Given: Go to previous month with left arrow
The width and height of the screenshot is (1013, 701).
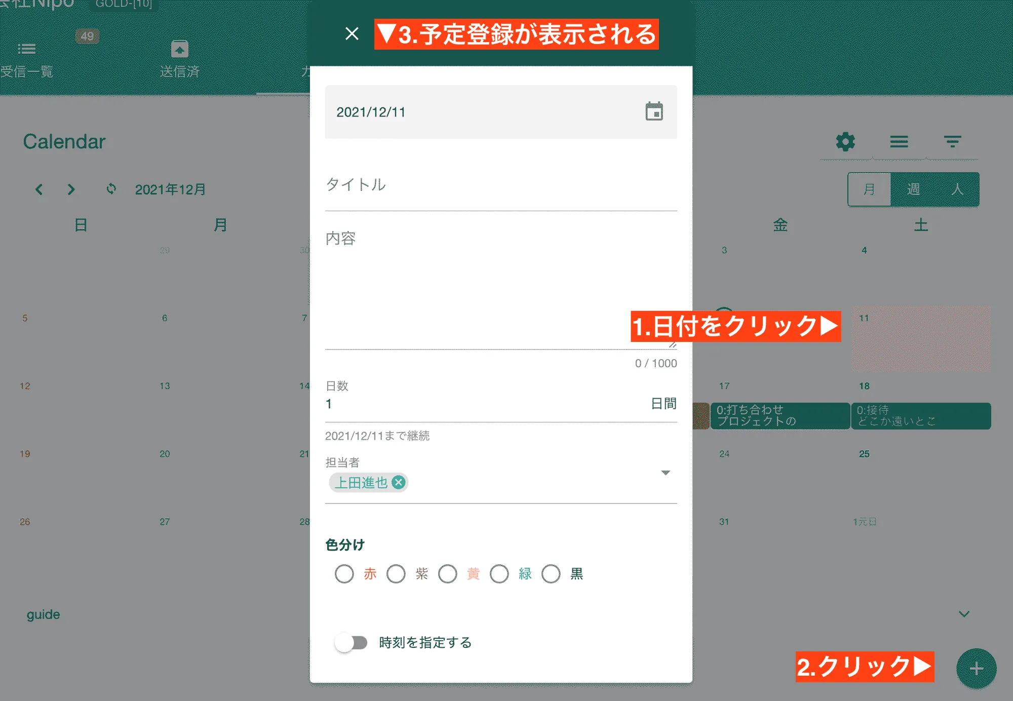Looking at the screenshot, I should pos(40,189).
